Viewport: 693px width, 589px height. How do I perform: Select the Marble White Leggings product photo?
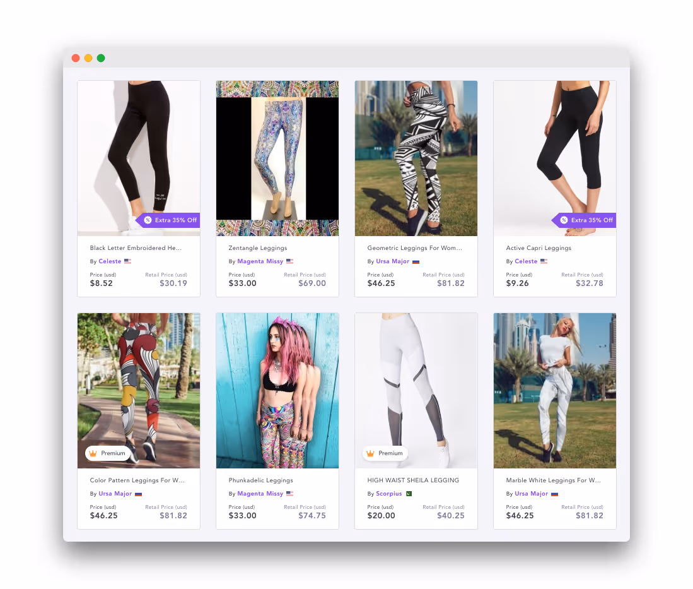click(x=555, y=390)
